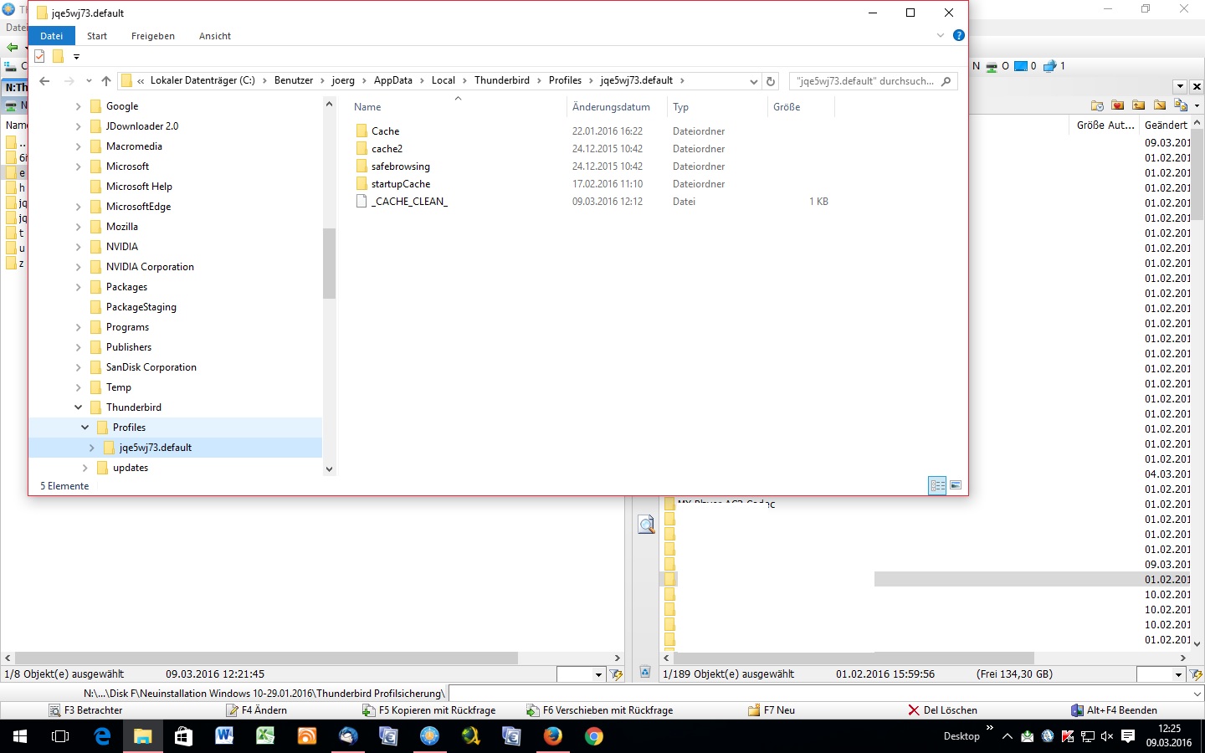Click Benutzer in the address breadcrumb
This screenshot has height=753, width=1205.
point(294,80)
